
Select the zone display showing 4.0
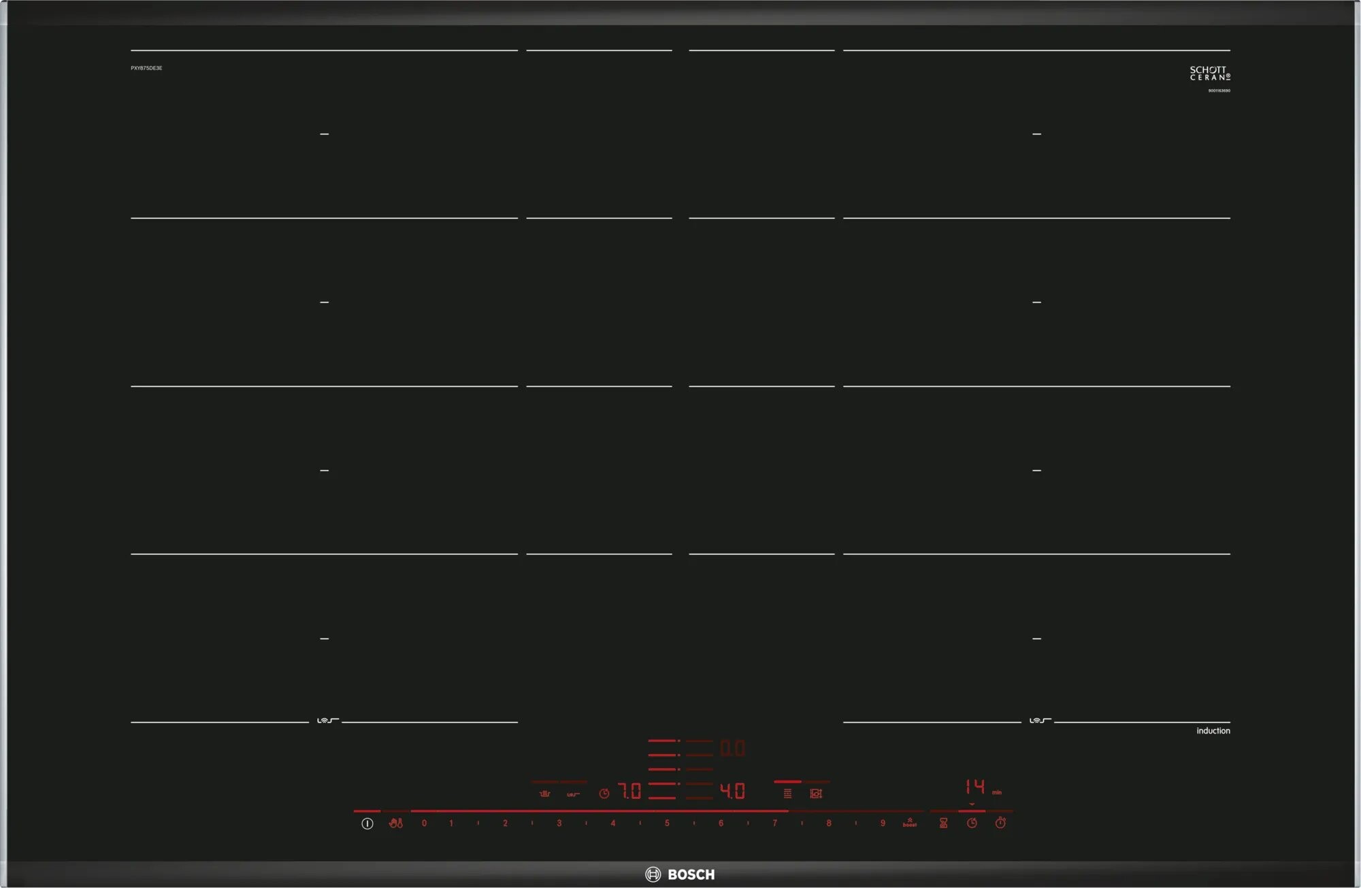tap(732, 791)
